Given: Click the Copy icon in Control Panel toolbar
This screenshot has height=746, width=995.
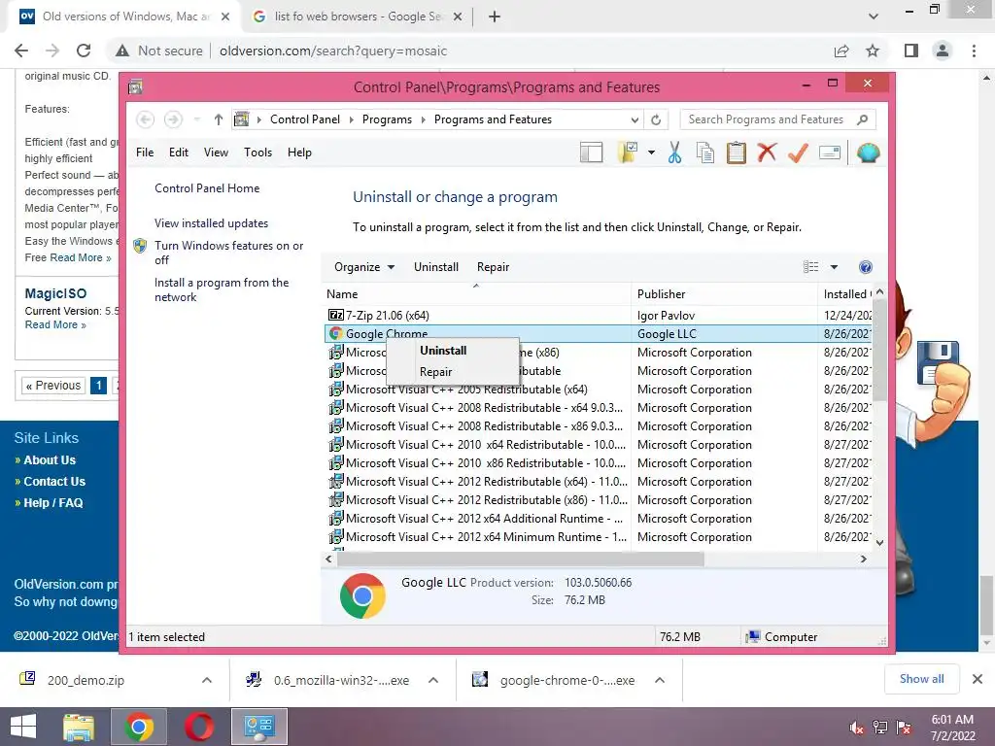Looking at the screenshot, I should click(705, 153).
